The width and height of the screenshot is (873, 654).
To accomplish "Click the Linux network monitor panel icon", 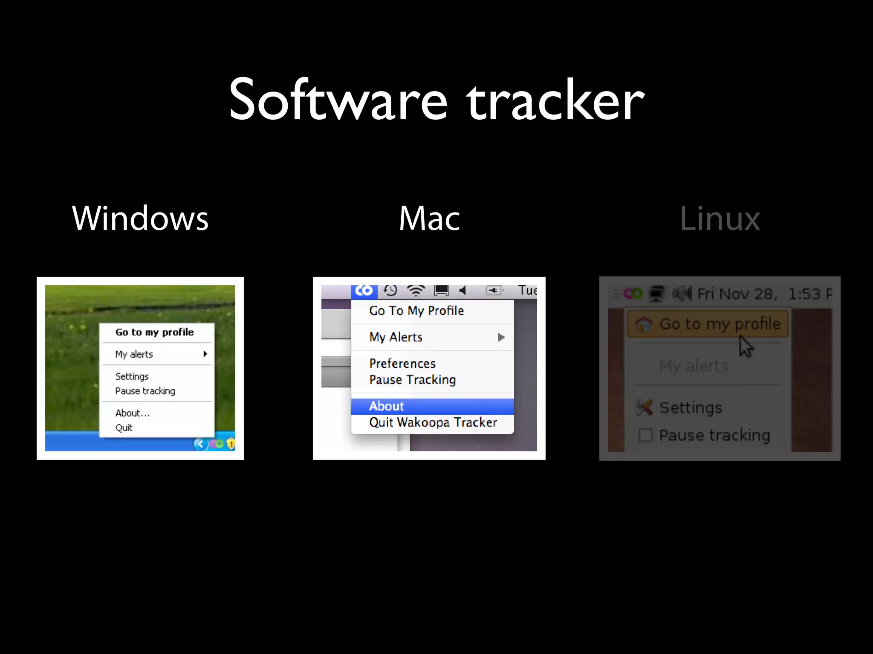I will click(656, 294).
